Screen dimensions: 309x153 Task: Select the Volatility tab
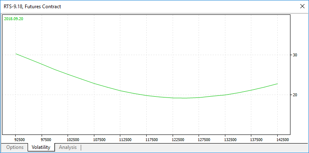pos(41,147)
